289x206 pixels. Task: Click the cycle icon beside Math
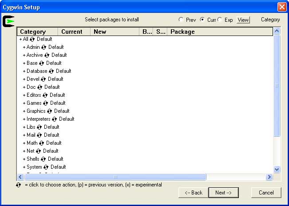click(41, 143)
